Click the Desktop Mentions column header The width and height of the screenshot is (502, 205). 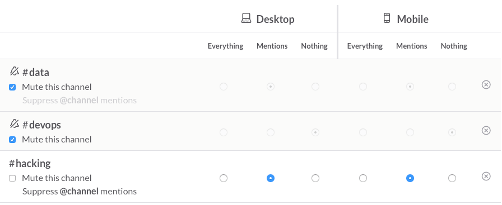click(x=272, y=46)
